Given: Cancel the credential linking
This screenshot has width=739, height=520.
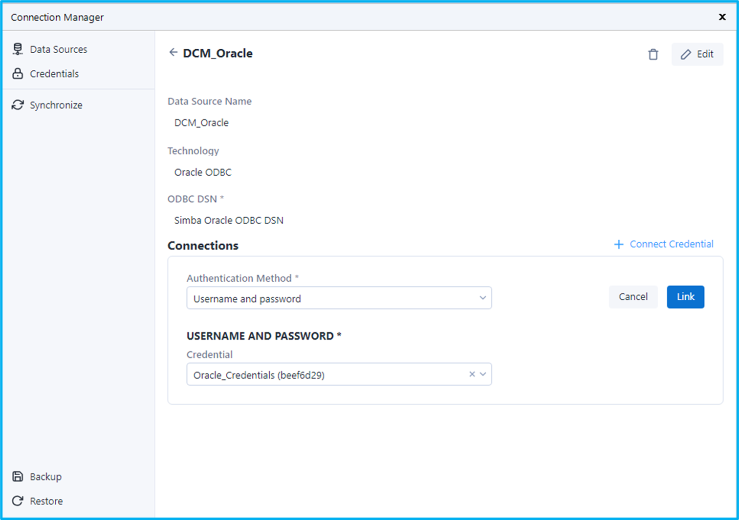Looking at the screenshot, I should (633, 296).
